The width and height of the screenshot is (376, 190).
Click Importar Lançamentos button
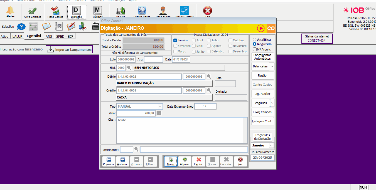[x=69, y=49]
